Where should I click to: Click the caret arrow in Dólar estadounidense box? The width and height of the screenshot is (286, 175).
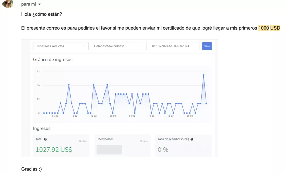pos(142,46)
